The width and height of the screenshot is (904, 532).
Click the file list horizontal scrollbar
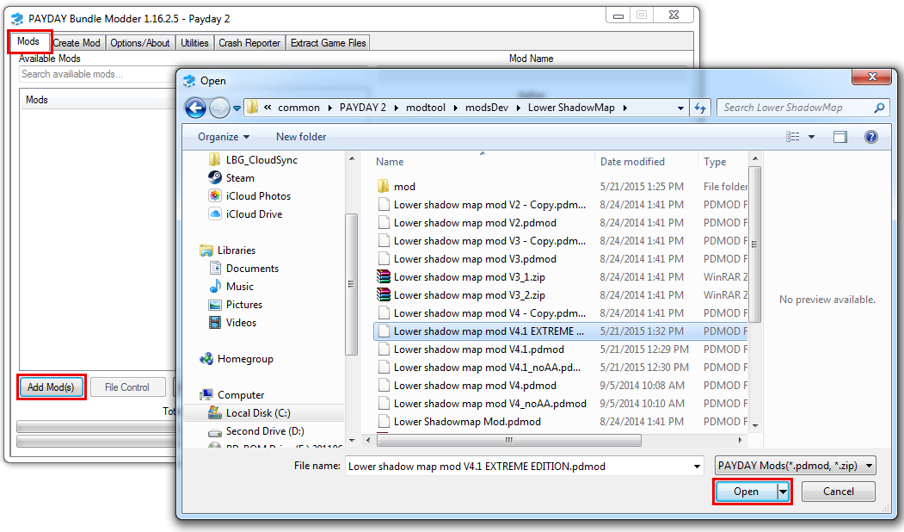pyautogui.click(x=508, y=440)
